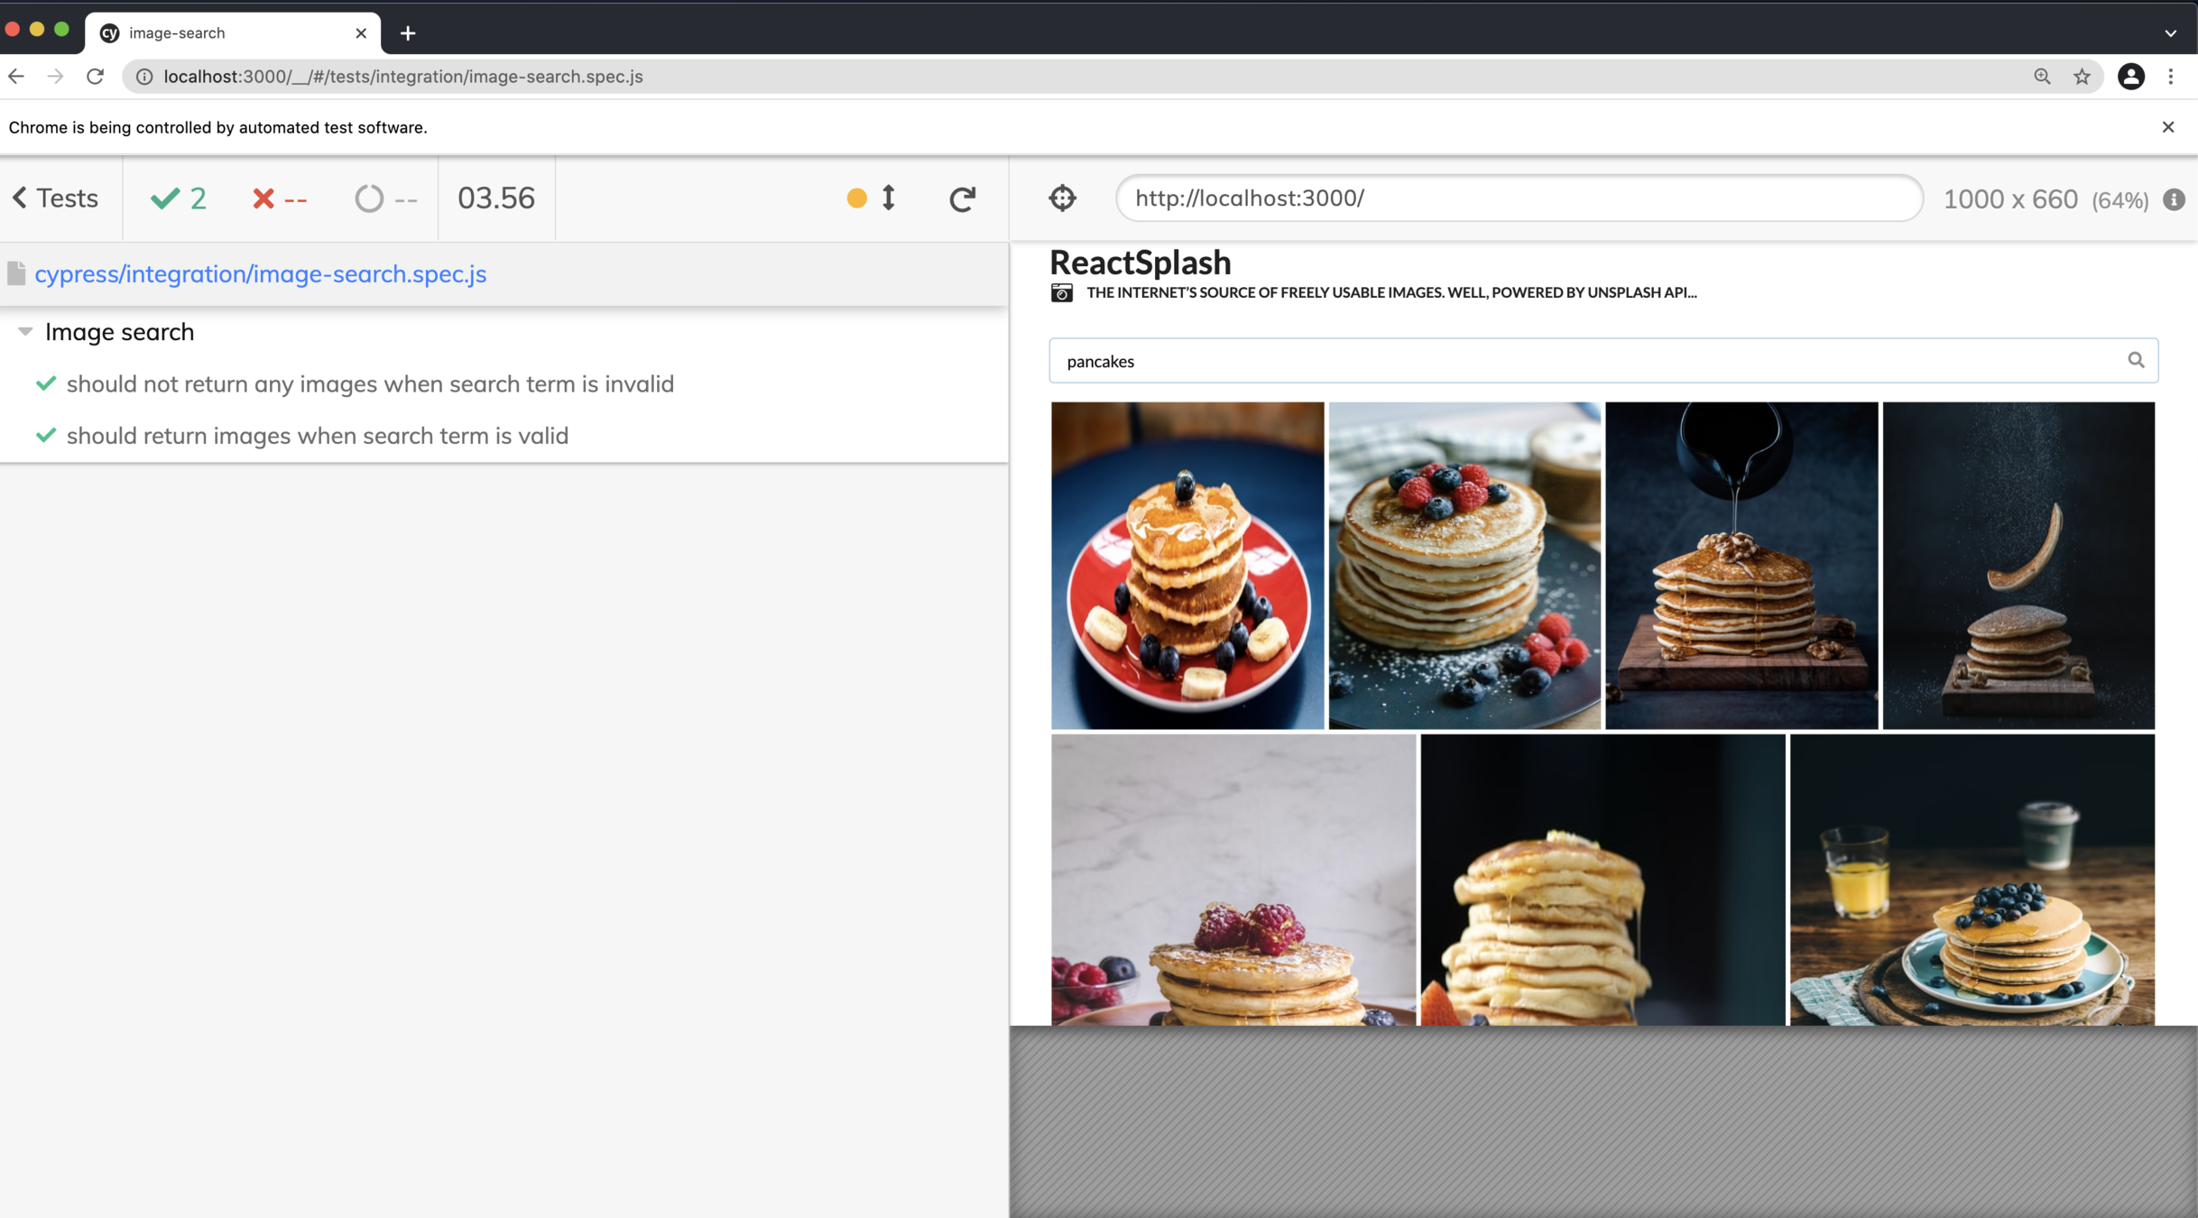Expand the 'should not return any images' test
2198x1218 pixels.
pos(369,384)
